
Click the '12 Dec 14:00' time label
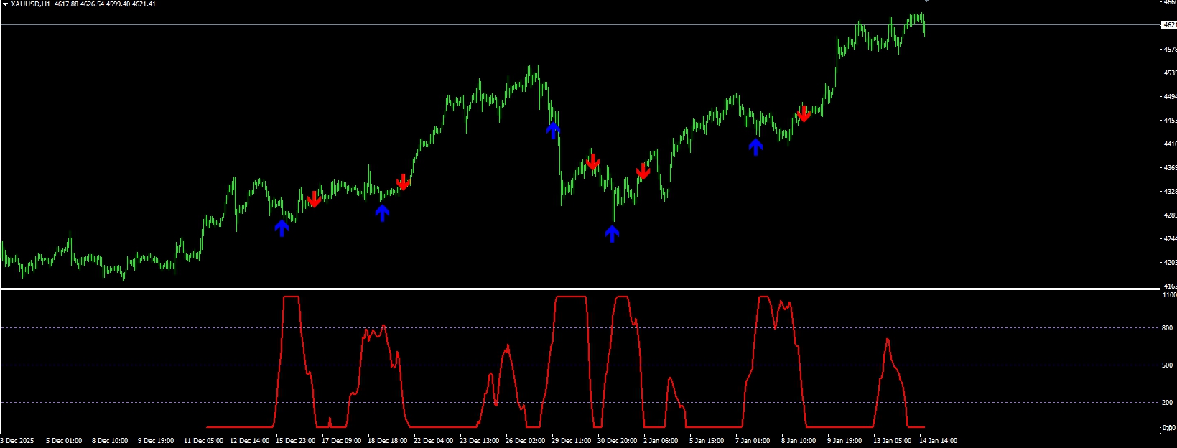[x=250, y=441]
